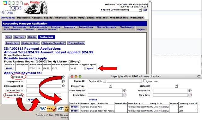
Task: Open lookup icon beside Billing Account ID
Action: [x=63, y=86]
